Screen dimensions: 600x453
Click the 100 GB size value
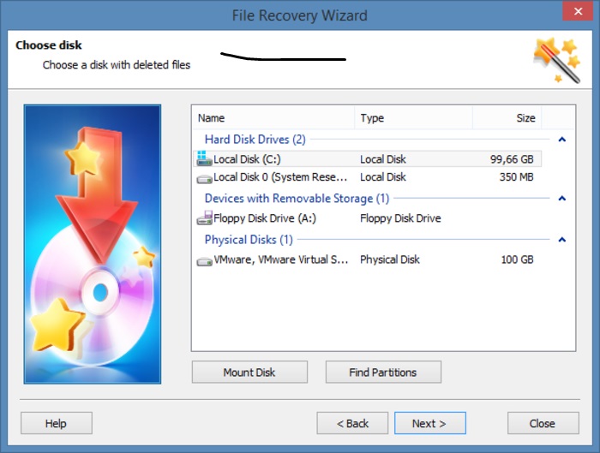point(517,259)
